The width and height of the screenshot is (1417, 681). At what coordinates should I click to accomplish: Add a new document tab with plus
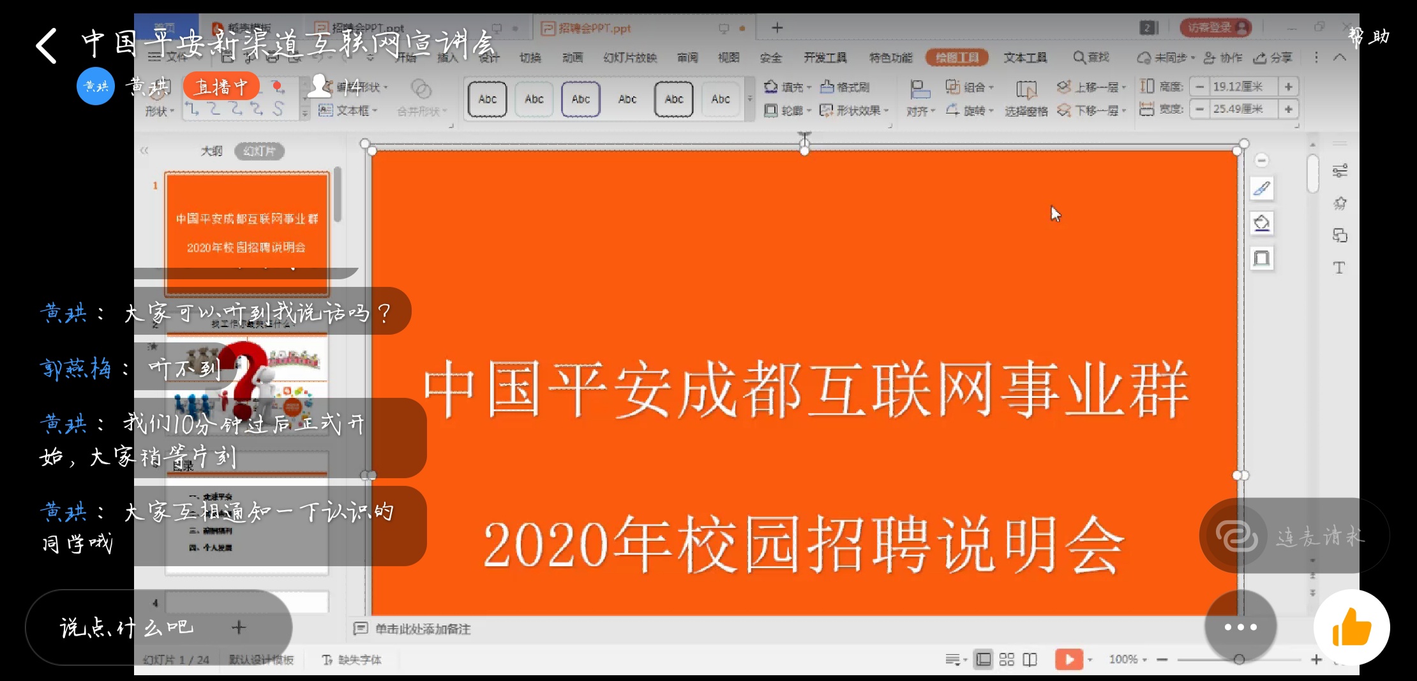coord(777,27)
